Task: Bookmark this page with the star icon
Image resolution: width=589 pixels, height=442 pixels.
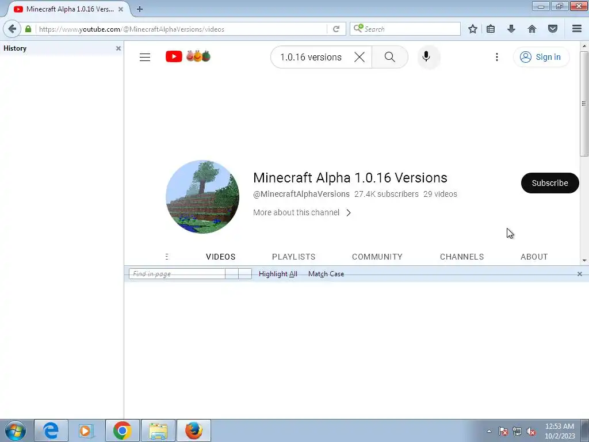Action: [473, 29]
